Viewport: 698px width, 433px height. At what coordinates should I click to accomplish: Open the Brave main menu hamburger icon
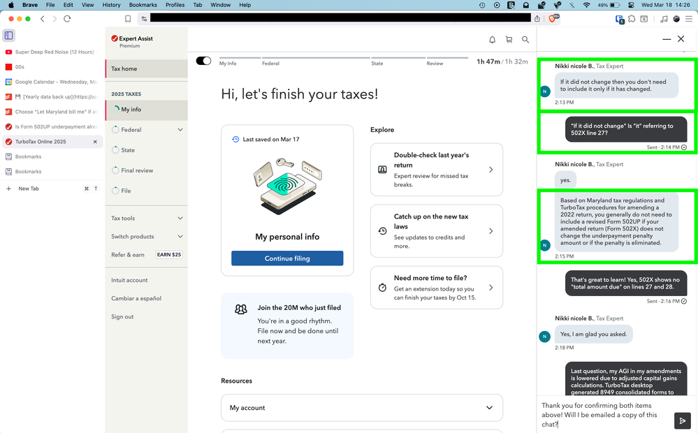tap(689, 19)
